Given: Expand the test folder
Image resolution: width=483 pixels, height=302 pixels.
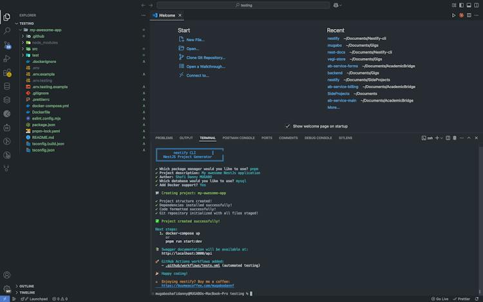Looking at the screenshot, I should [23, 55].
